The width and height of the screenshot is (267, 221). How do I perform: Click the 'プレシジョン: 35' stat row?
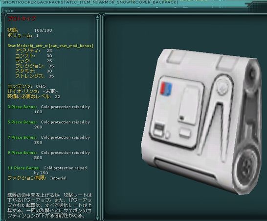click(x=35, y=66)
